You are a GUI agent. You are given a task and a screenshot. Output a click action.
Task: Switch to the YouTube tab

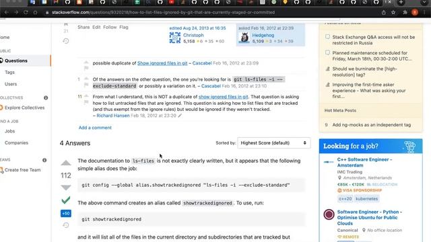tap(171, 2)
